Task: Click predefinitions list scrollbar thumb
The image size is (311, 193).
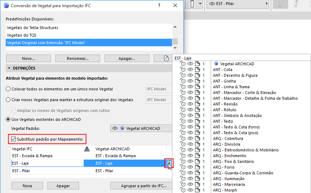Action: pyautogui.click(x=175, y=41)
